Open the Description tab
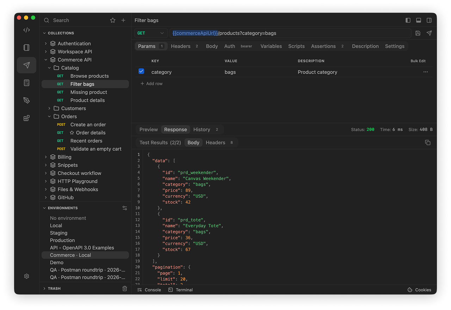Image resolution: width=451 pixels, height=310 pixels. pos(365,46)
